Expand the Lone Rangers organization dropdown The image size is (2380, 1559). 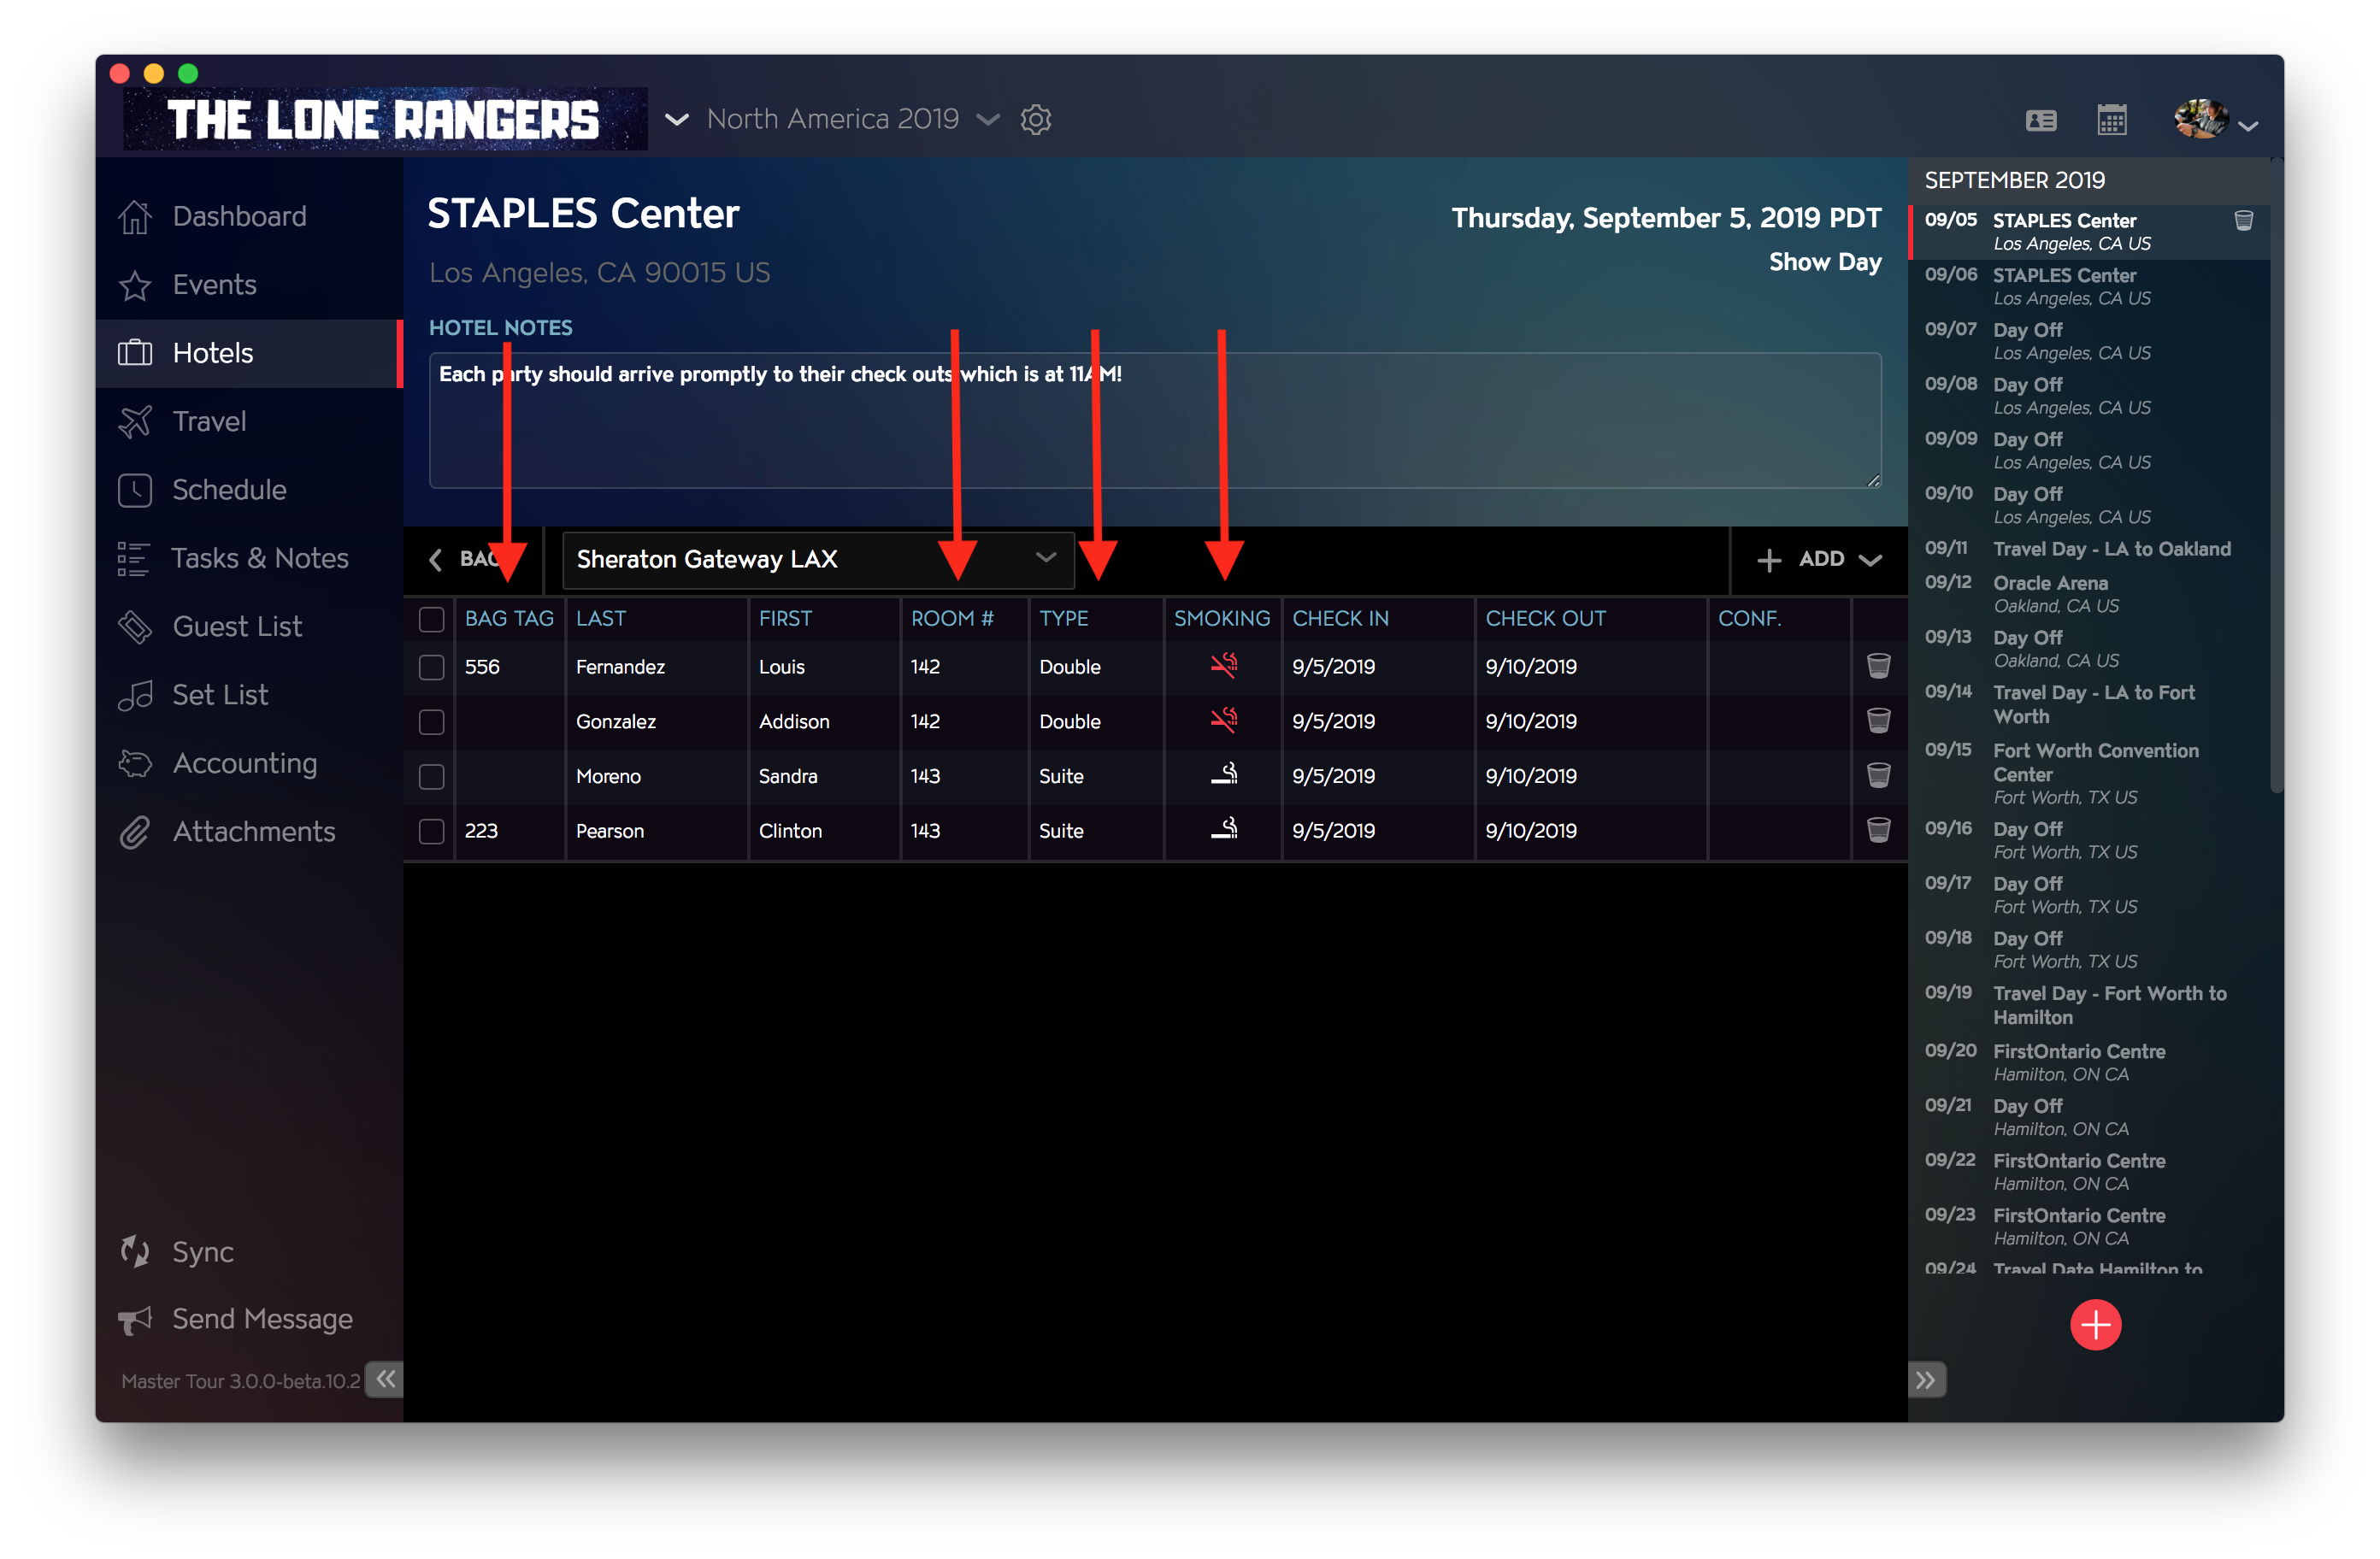tap(677, 120)
